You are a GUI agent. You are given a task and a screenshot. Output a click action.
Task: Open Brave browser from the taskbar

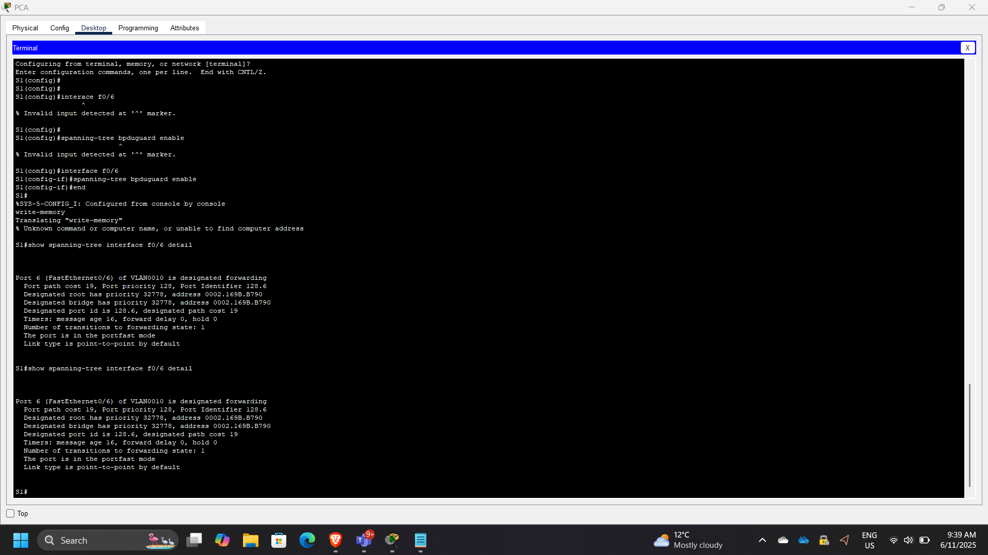pos(336,540)
